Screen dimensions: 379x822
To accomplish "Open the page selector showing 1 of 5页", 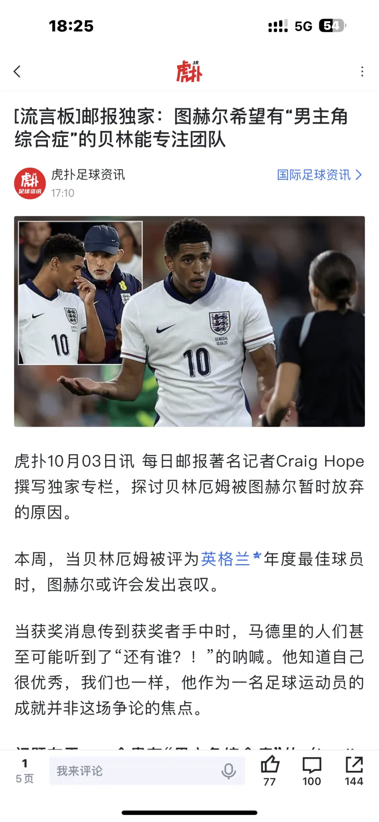I will point(25,771).
